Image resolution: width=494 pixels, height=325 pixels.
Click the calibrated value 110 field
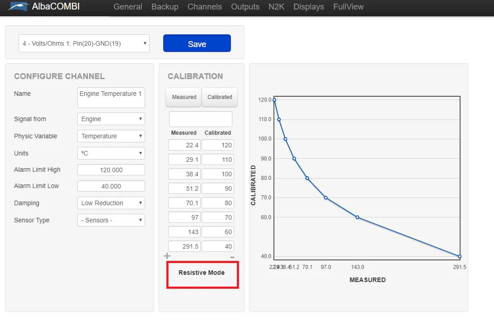coord(218,160)
